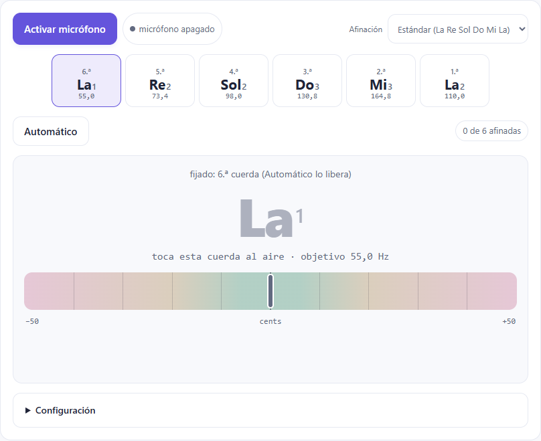Image resolution: width=541 pixels, height=441 pixels.
Task: Select the 6.ª string La1 card
Action: (86, 81)
